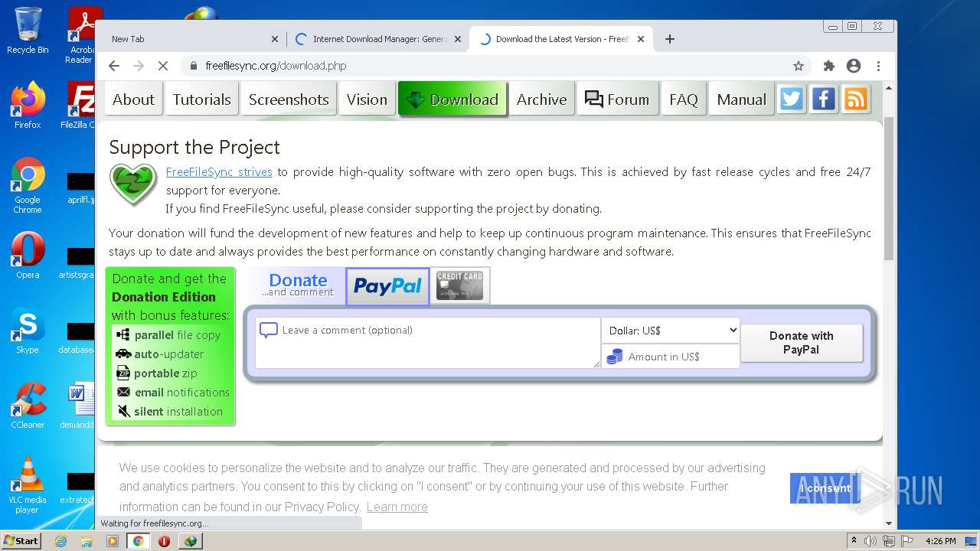Open the green Download menu item

(452, 99)
